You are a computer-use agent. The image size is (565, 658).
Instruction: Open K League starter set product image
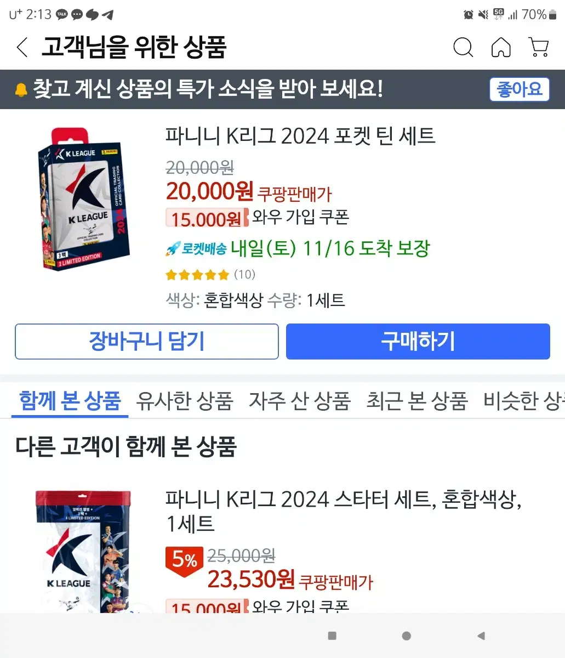pos(83,551)
